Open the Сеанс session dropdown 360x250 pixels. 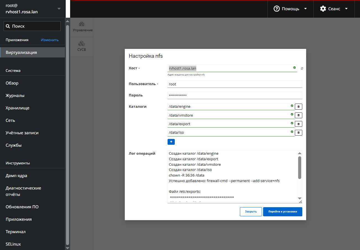pos(334,9)
